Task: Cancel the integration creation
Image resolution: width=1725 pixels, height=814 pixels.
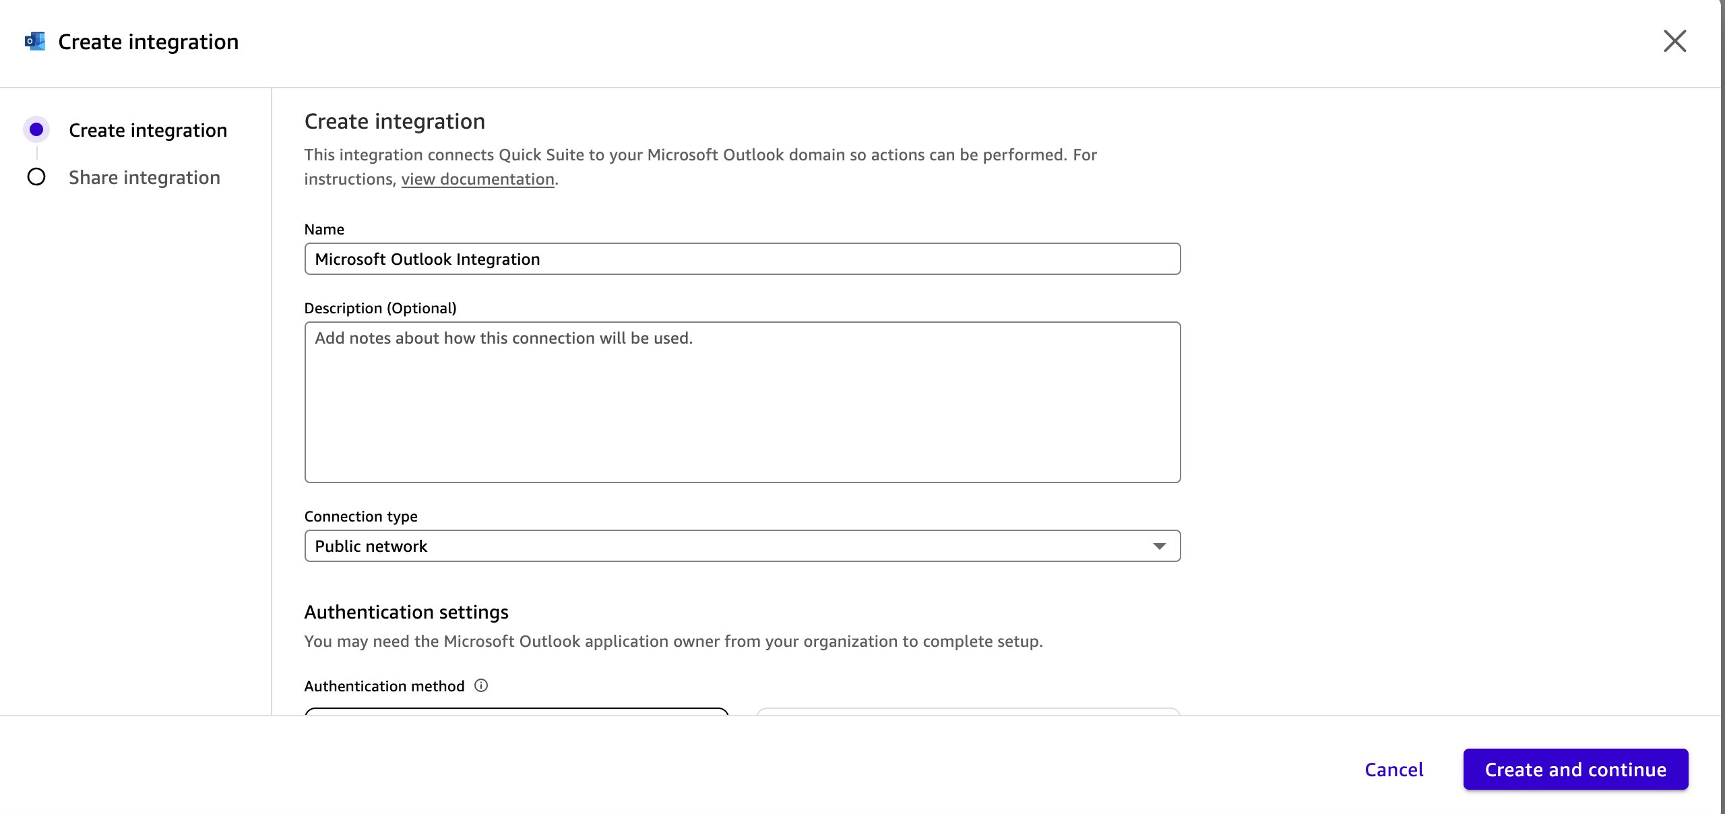Action: [x=1394, y=770]
